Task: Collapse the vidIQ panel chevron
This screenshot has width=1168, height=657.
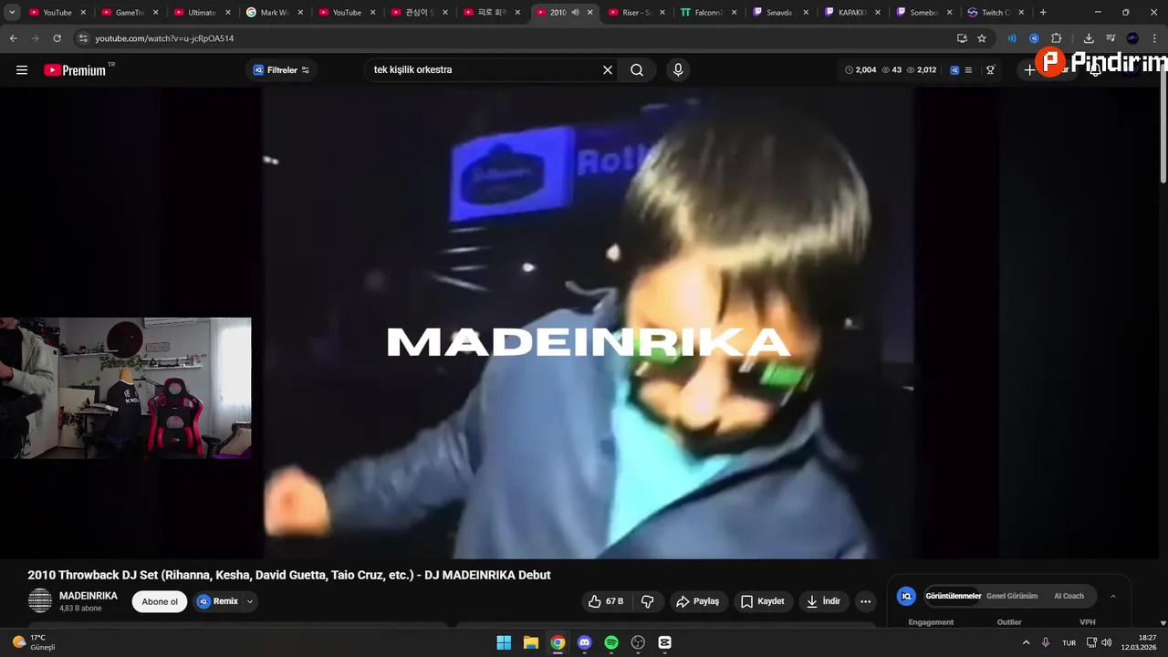Action: 1112,596
